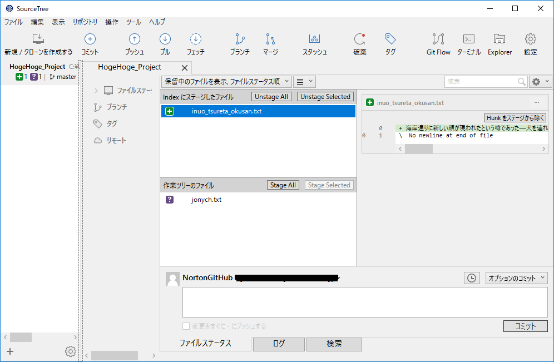
Task: Click the NortonGitHub user avatar
Action: point(172,279)
